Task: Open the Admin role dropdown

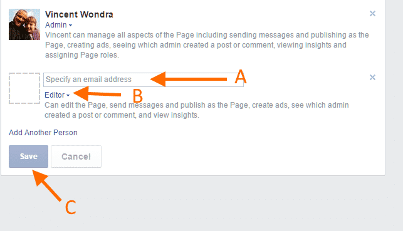Action: [x=58, y=25]
